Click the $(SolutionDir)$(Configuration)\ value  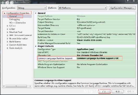(x=91, y=22)
